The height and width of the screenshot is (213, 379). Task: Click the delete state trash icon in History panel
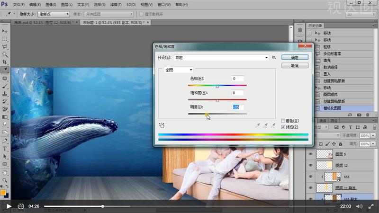(368, 115)
